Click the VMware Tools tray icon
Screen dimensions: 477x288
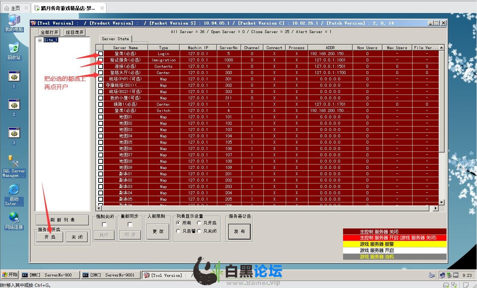click(455, 275)
